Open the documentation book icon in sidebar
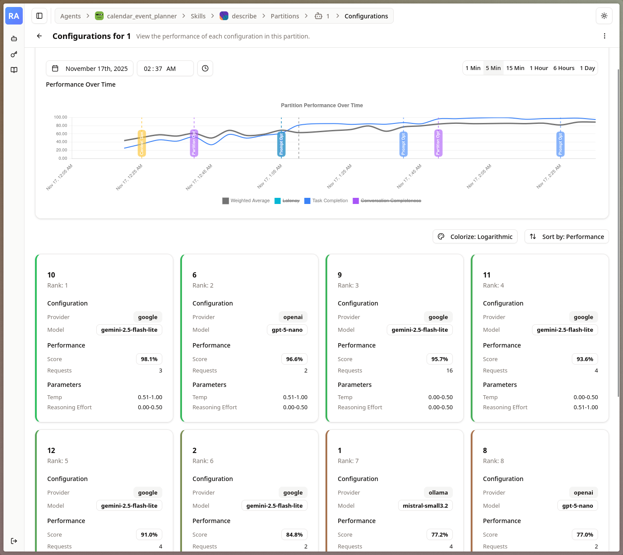The height and width of the screenshot is (555, 623). coord(14,70)
